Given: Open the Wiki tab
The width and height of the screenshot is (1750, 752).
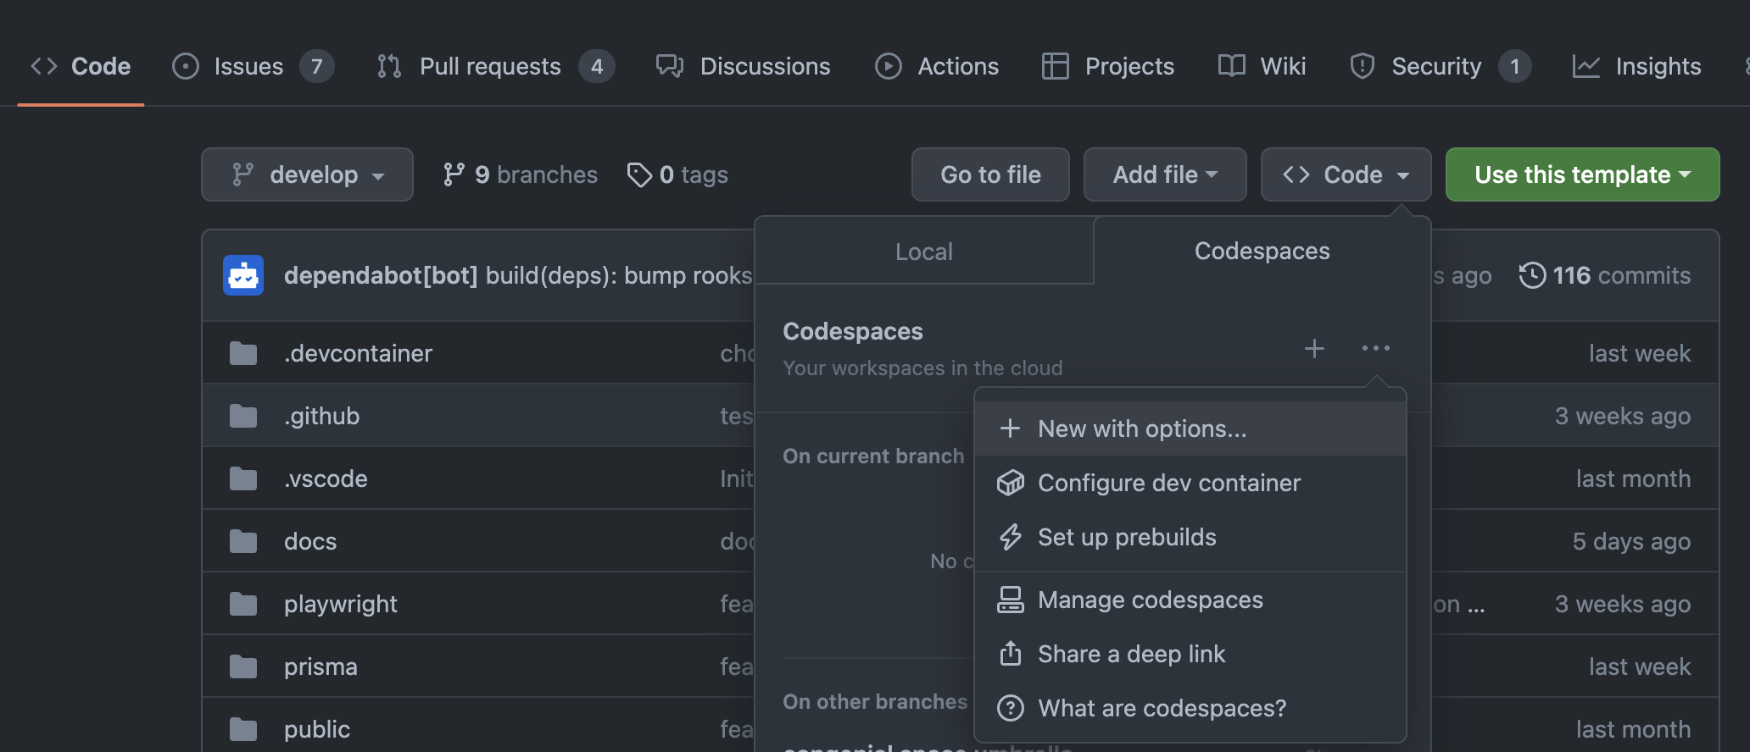Looking at the screenshot, I should pos(1262,66).
